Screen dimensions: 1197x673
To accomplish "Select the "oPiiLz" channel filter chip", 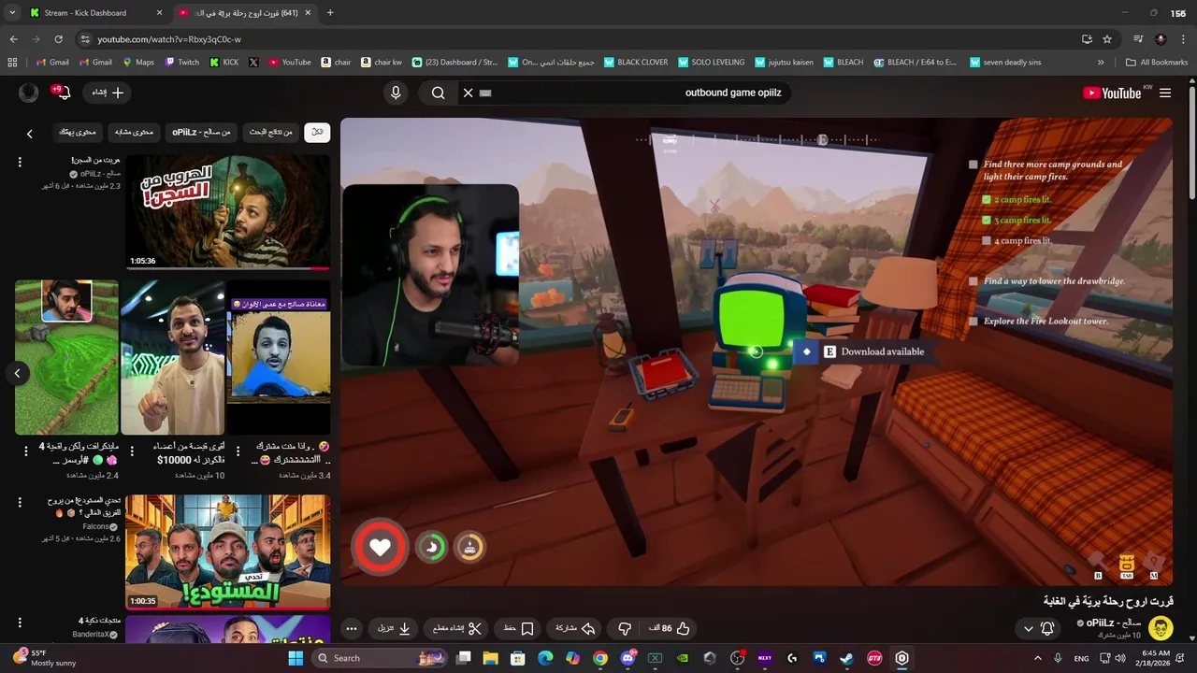I will [200, 133].
